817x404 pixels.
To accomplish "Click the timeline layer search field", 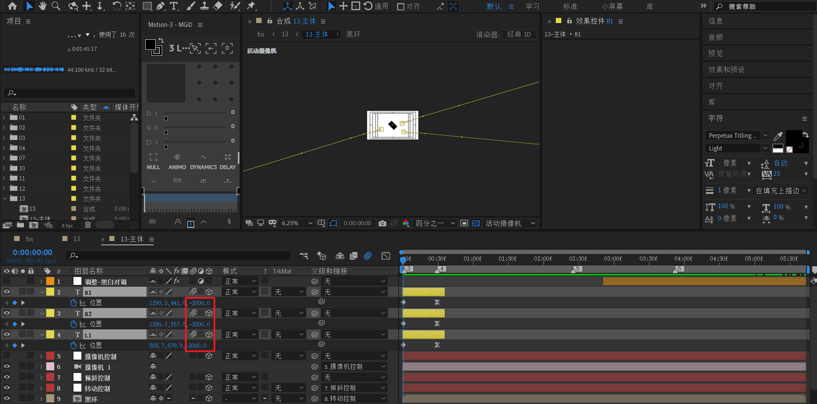I will [178, 256].
